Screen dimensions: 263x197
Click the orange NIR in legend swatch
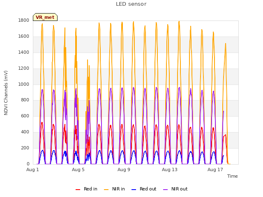[106, 190]
